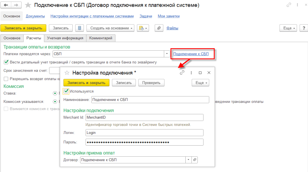Click the Файлы link
308x172 pixels.
(172, 28)
